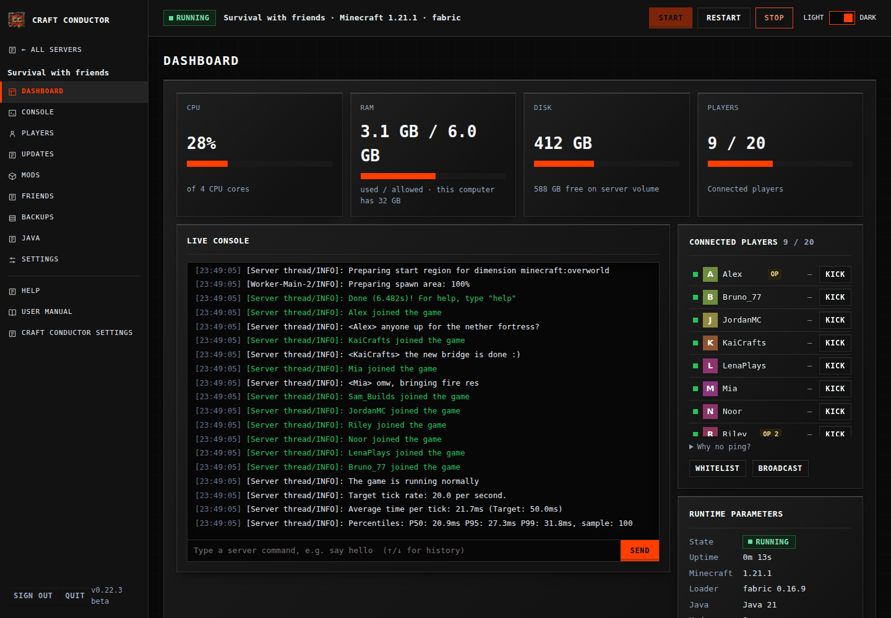The height and width of the screenshot is (618, 891).
Task: Click the Start server button
Action: [671, 18]
